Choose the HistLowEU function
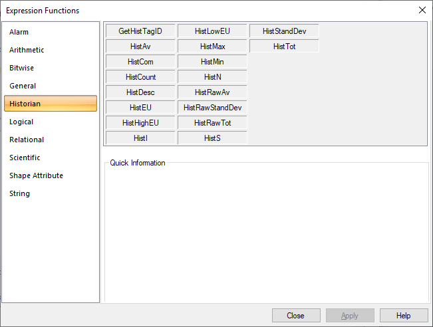This screenshot has height=327, width=433. (x=212, y=31)
